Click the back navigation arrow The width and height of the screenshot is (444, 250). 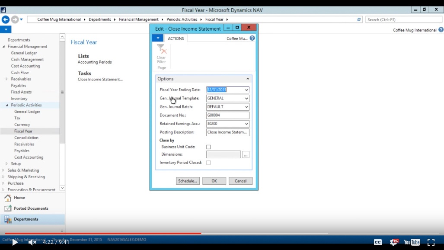6,19
